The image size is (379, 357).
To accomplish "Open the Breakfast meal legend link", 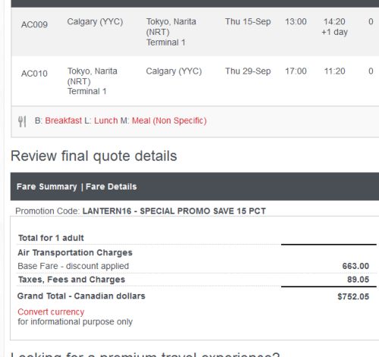I will click(x=64, y=121).
